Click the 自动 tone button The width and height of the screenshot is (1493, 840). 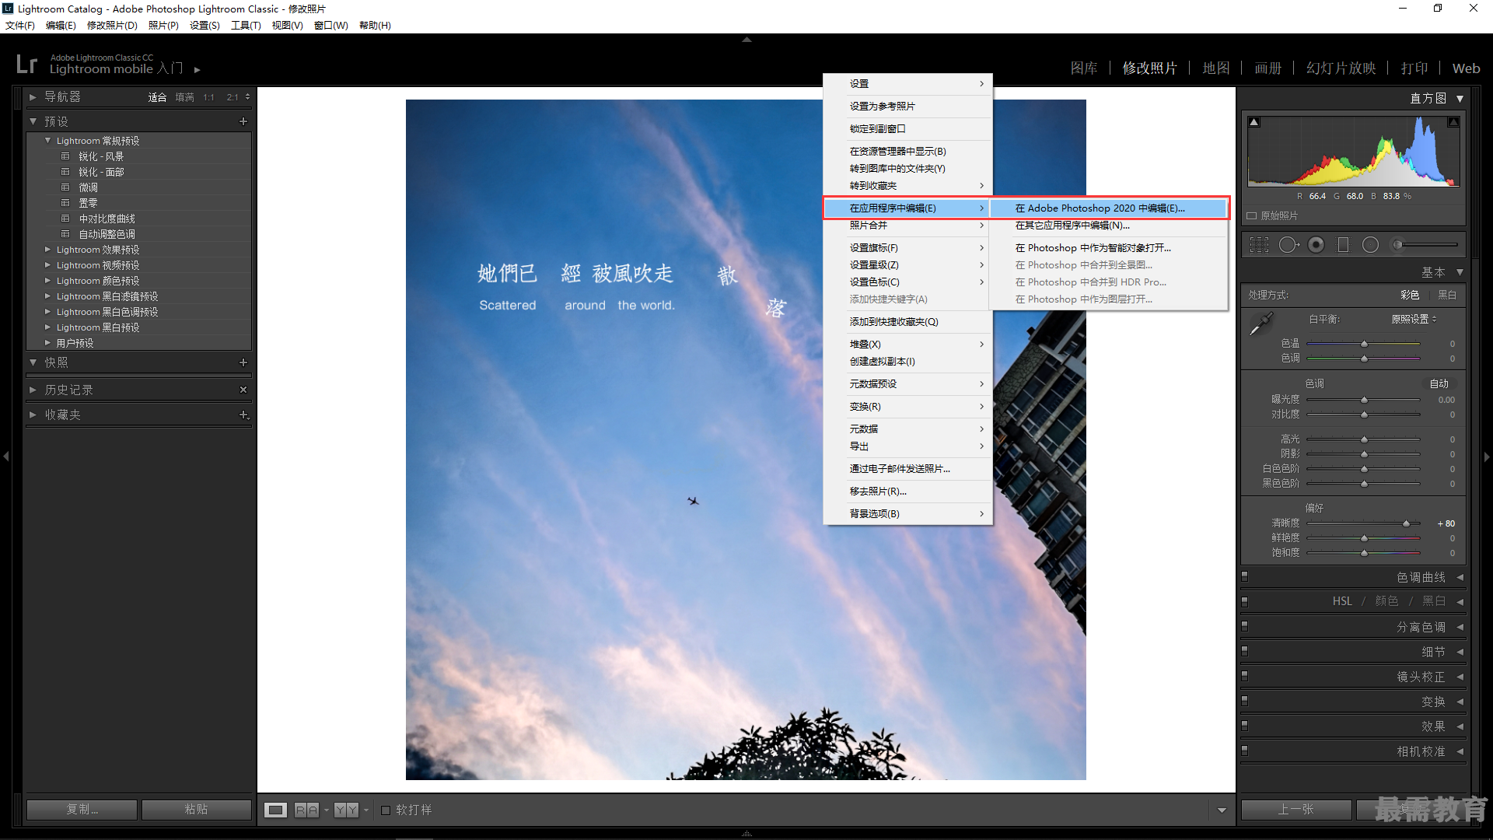tap(1439, 383)
